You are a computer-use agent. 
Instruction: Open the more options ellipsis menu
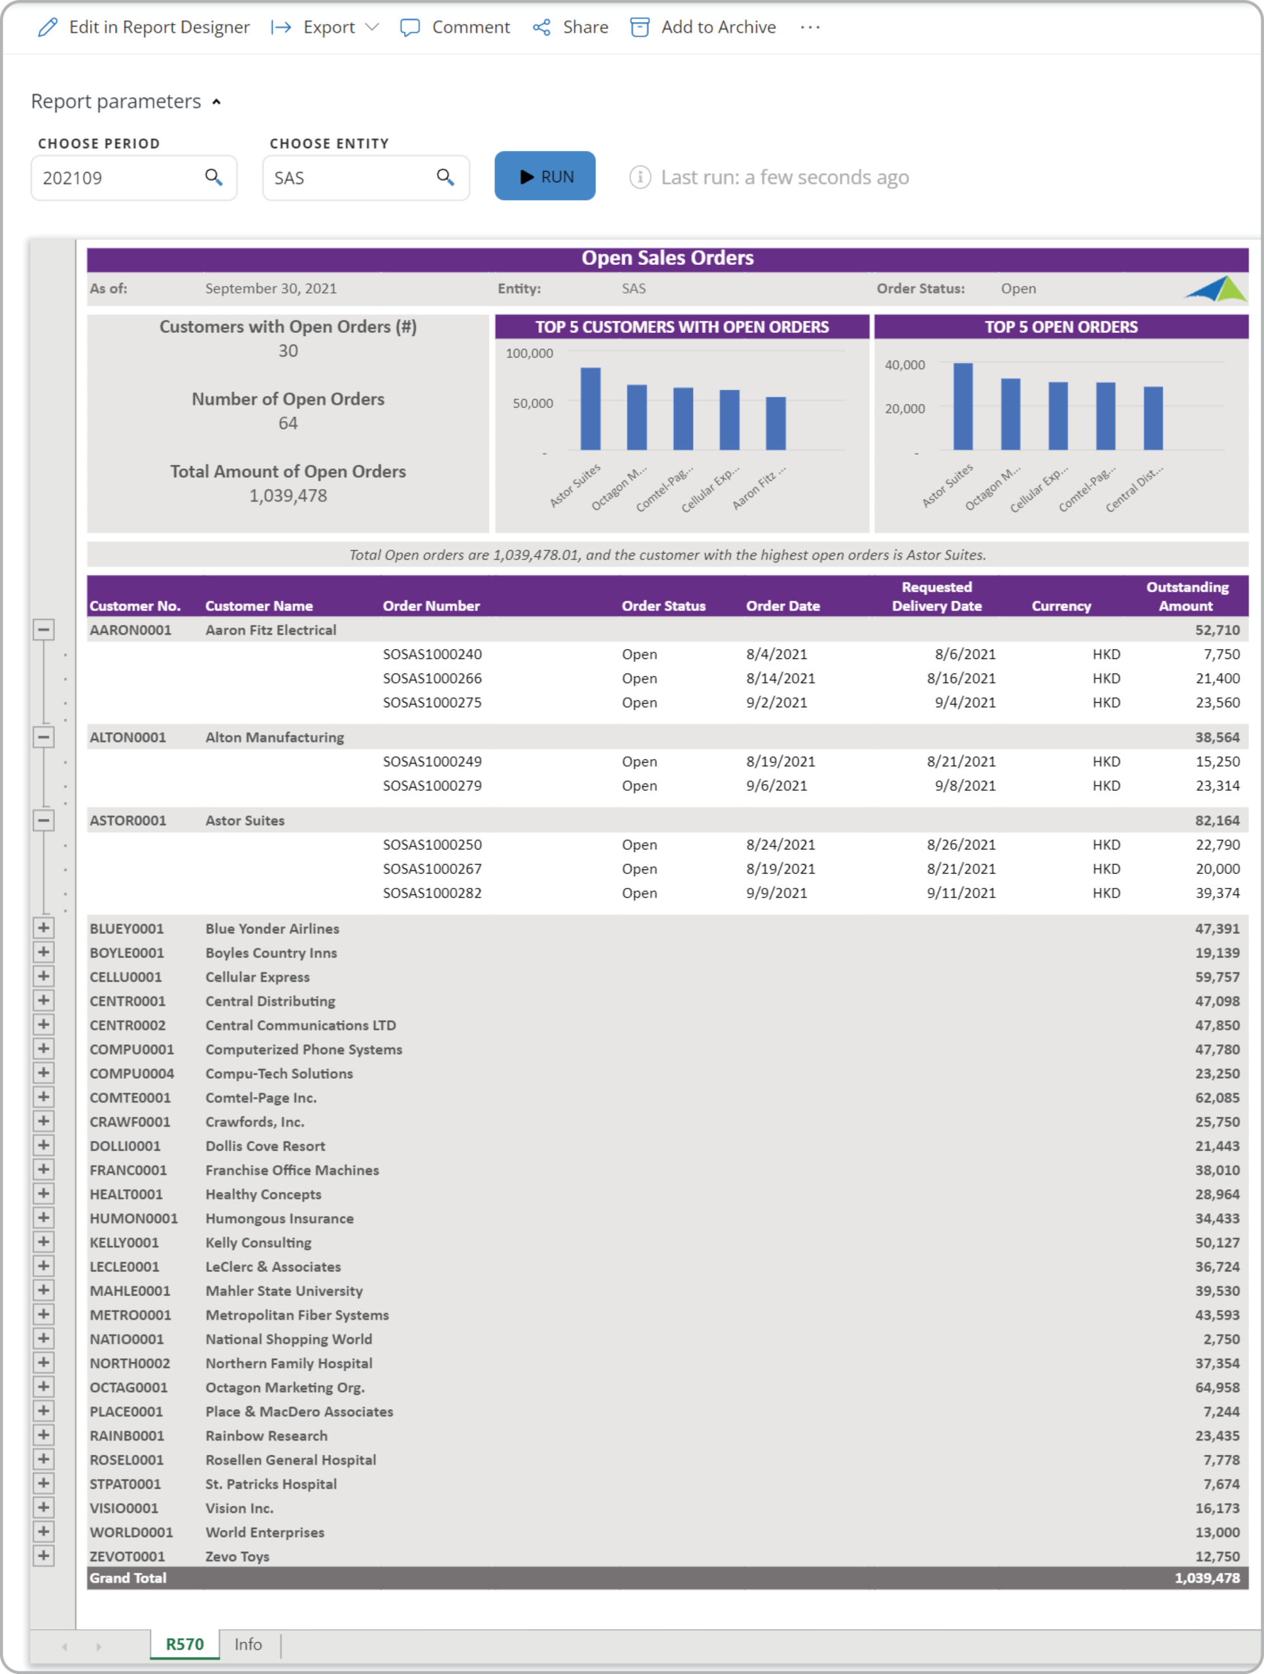(810, 27)
